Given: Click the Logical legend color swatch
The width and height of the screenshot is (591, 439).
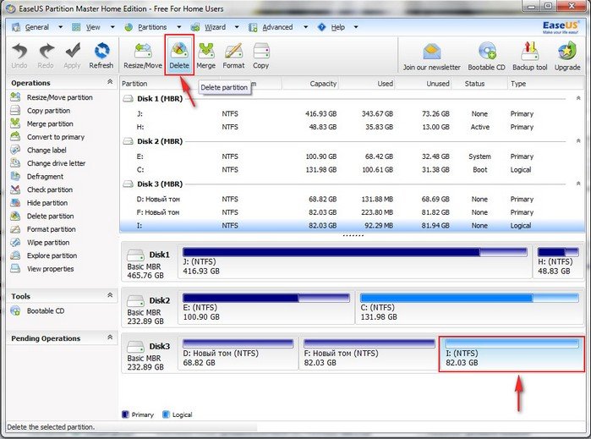Looking at the screenshot, I should pyautogui.click(x=166, y=414).
